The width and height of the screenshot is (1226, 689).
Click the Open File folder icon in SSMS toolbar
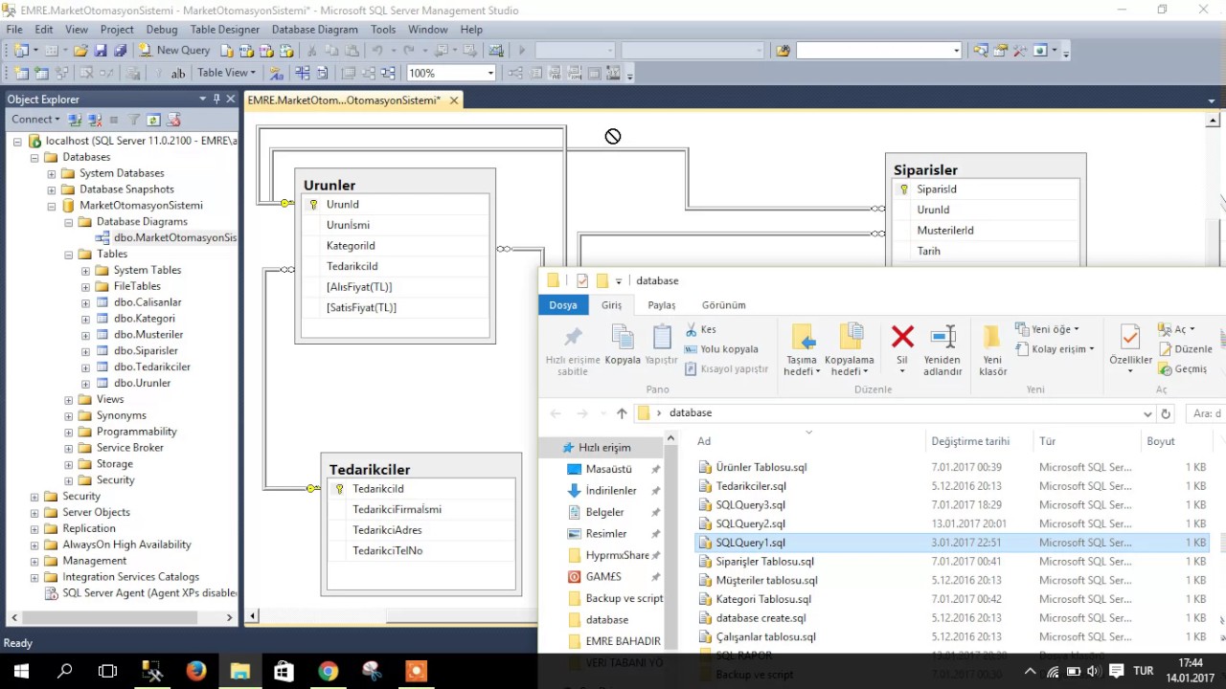click(x=81, y=50)
